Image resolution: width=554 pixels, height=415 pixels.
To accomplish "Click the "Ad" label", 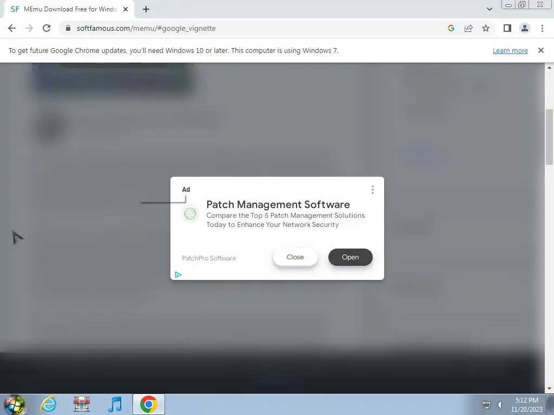I will [x=186, y=190].
